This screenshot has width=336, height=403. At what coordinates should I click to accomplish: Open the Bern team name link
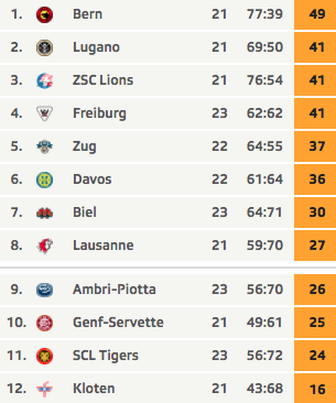point(87,14)
